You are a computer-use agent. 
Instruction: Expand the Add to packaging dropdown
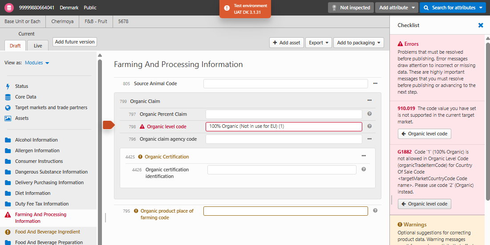[x=358, y=43]
